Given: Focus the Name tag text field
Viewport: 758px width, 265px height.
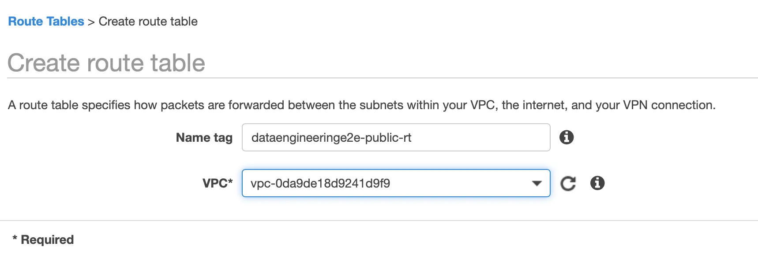Looking at the screenshot, I should [x=396, y=137].
